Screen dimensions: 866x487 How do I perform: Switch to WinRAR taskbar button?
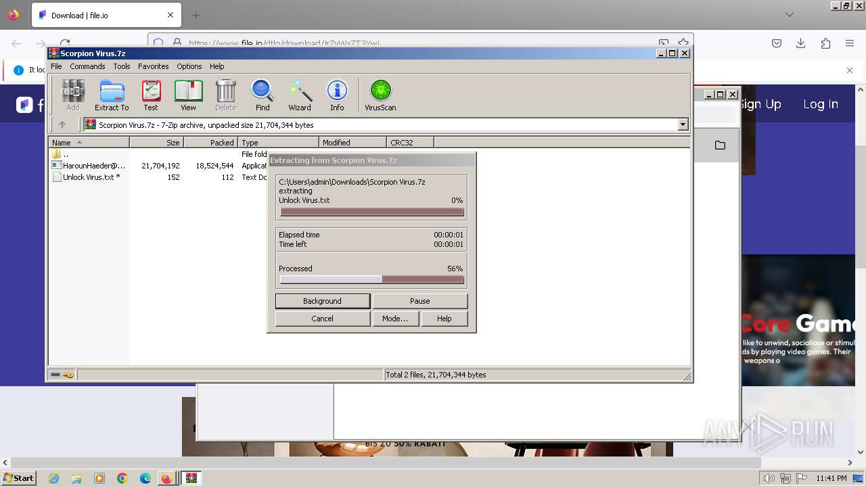click(192, 478)
